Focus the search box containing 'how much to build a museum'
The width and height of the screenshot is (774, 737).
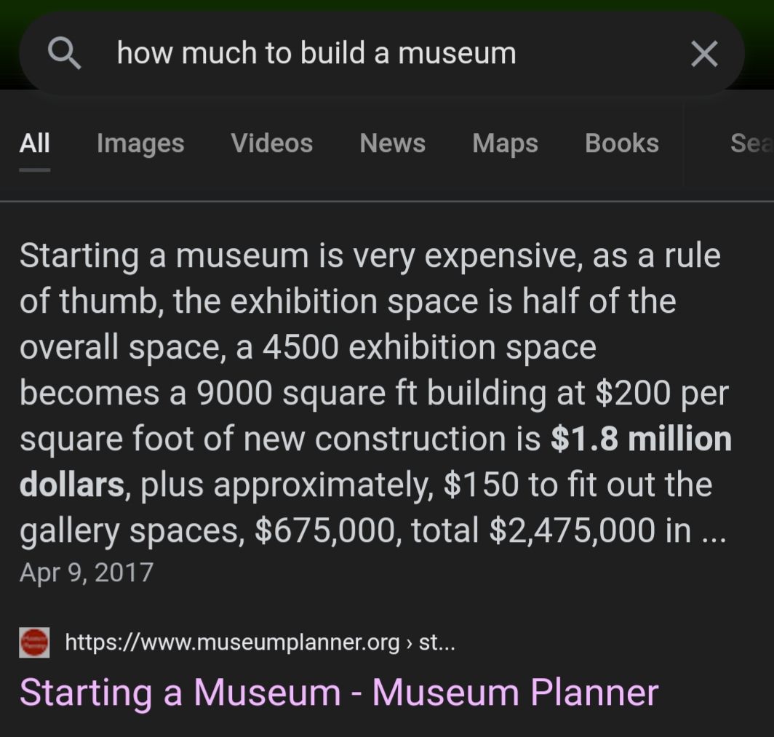[x=381, y=53]
